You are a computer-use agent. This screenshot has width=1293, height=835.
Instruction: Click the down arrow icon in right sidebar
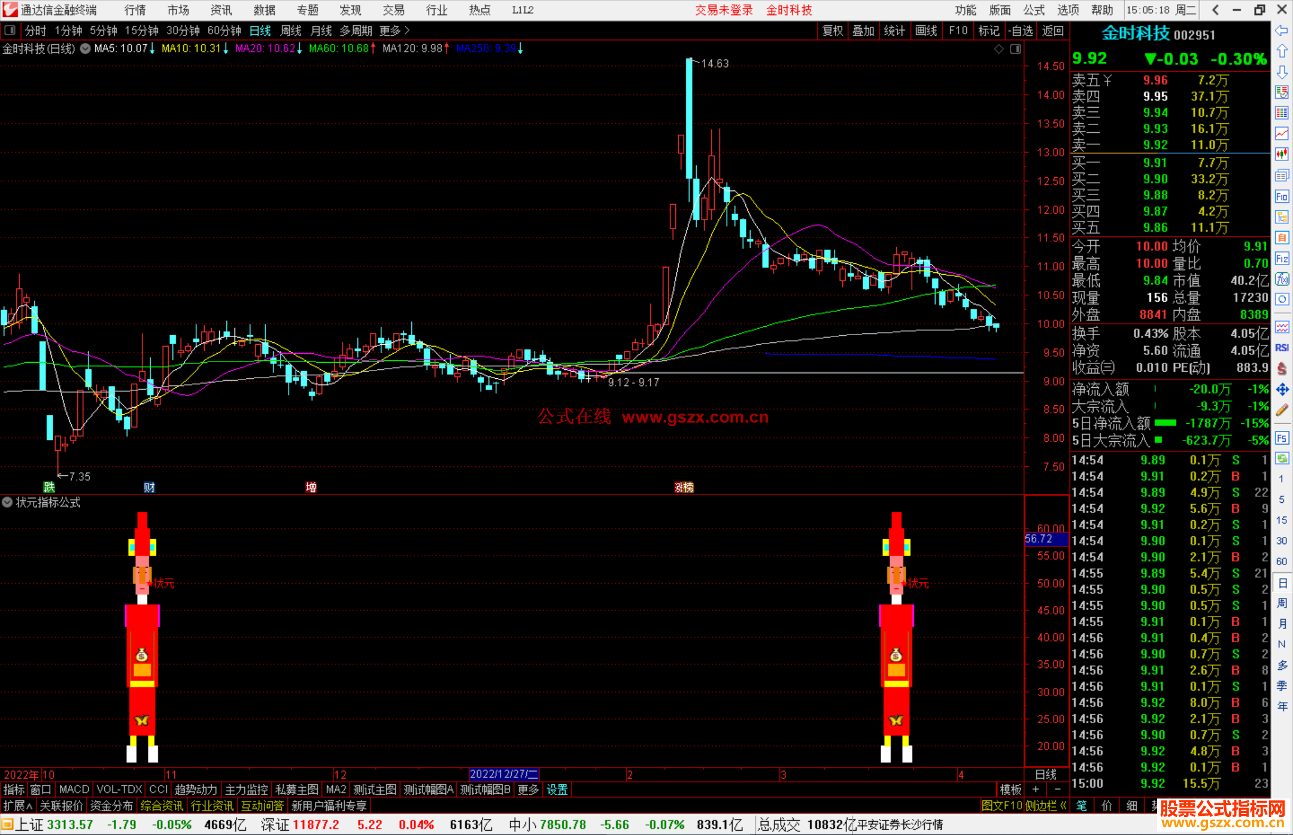coord(1282,72)
